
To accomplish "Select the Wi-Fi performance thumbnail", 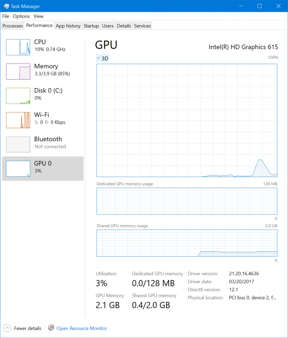I will coord(18,120).
